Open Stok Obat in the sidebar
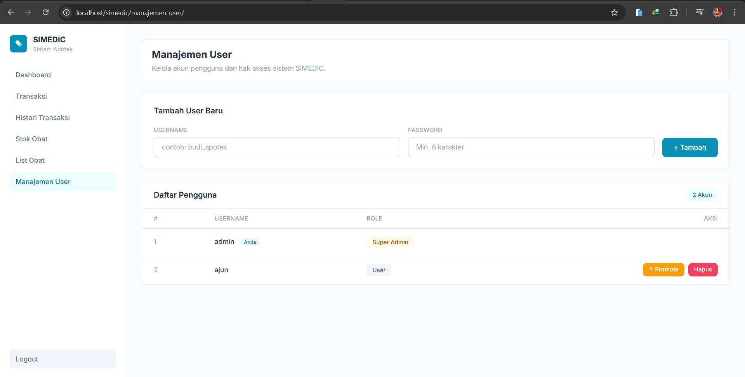This screenshot has width=745, height=377. click(63, 139)
